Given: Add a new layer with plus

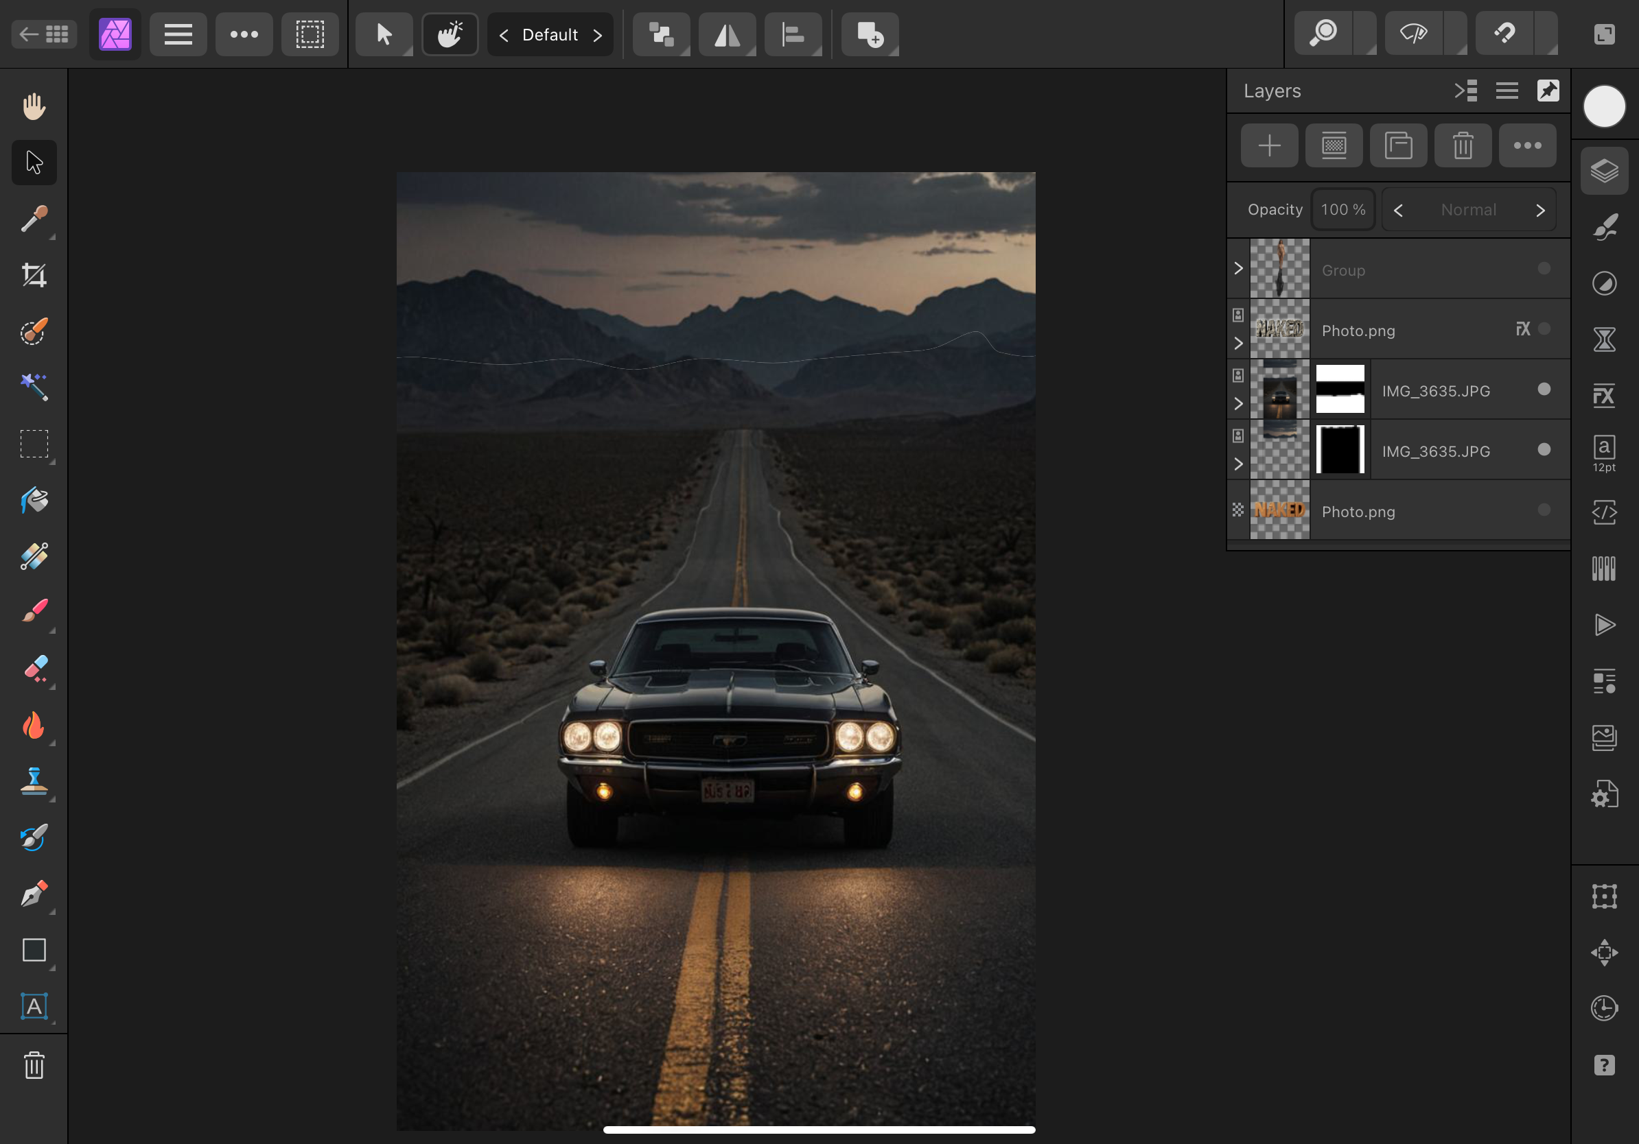Looking at the screenshot, I should pos(1269,146).
